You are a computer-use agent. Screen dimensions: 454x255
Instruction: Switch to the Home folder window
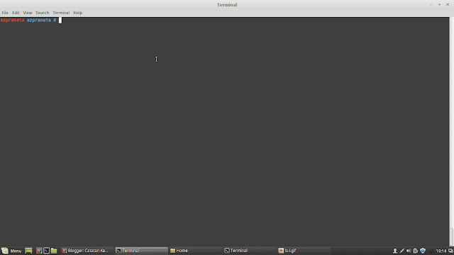196,251
